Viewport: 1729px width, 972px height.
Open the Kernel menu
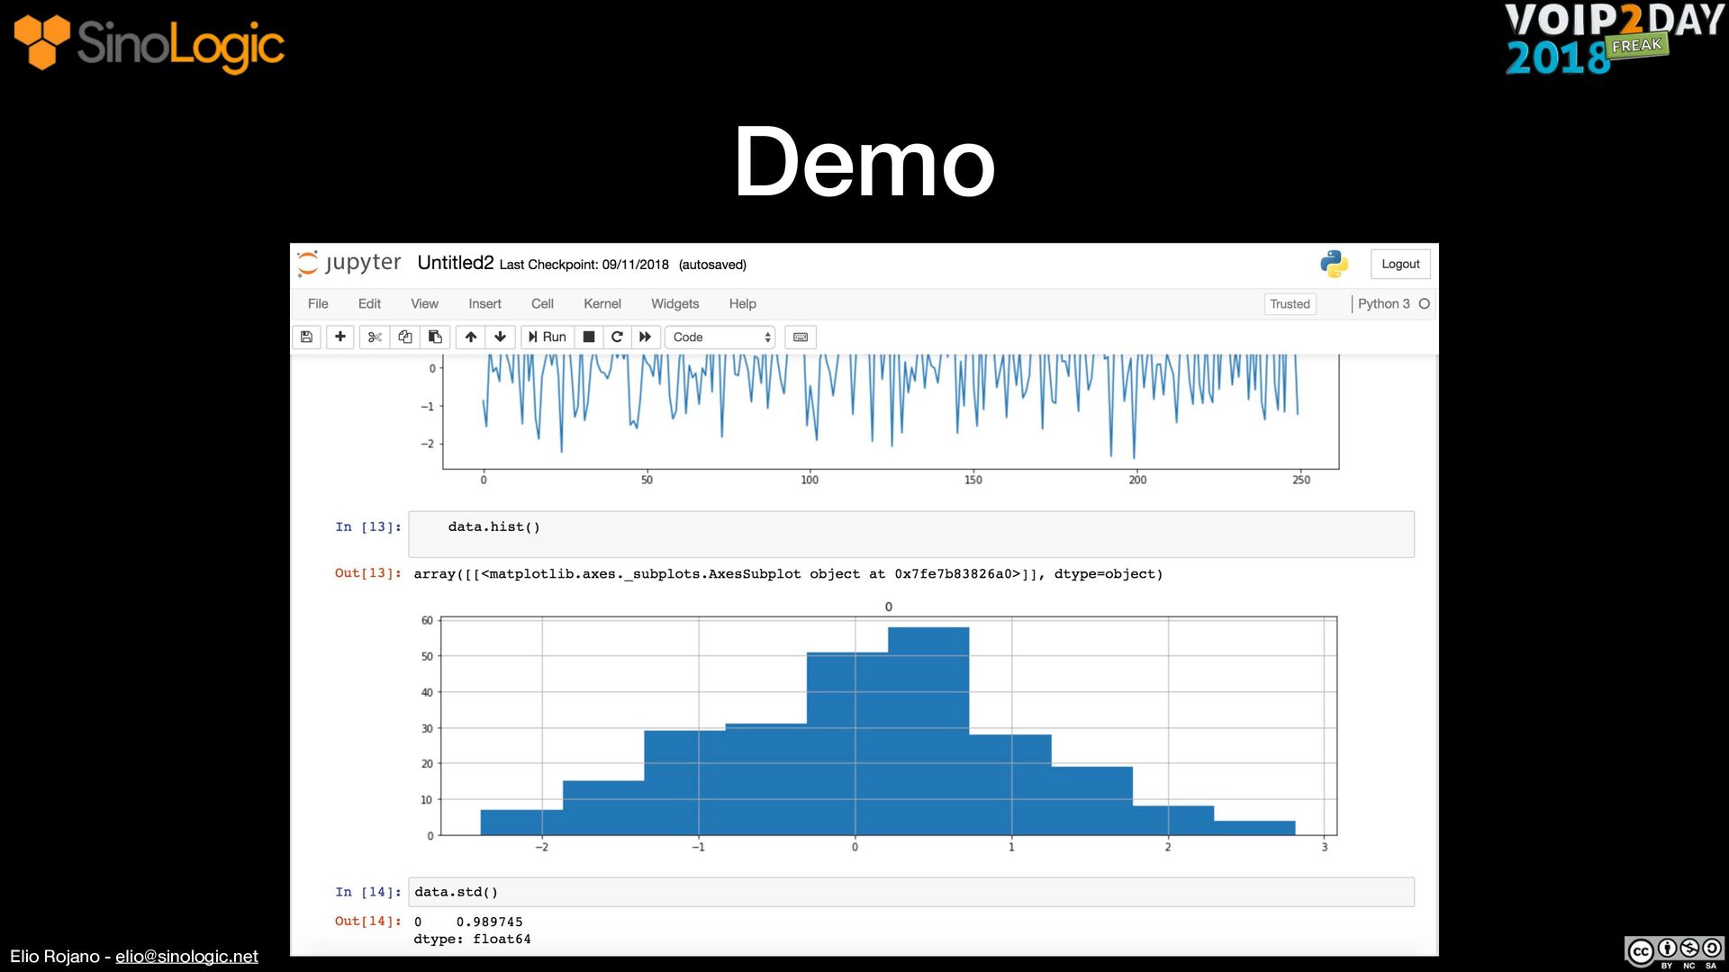[602, 303]
